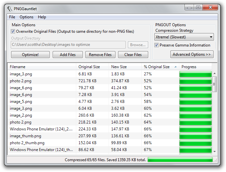Open the Compression Strategy dropdown
The height and width of the screenshot is (172, 226).
(184, 37)
